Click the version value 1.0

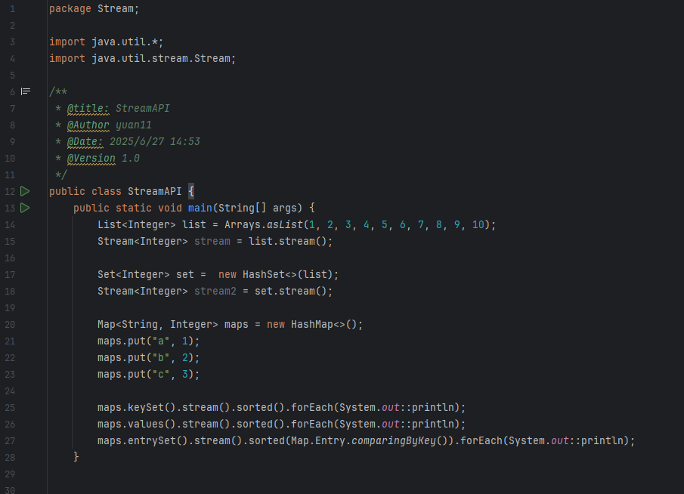131,159
